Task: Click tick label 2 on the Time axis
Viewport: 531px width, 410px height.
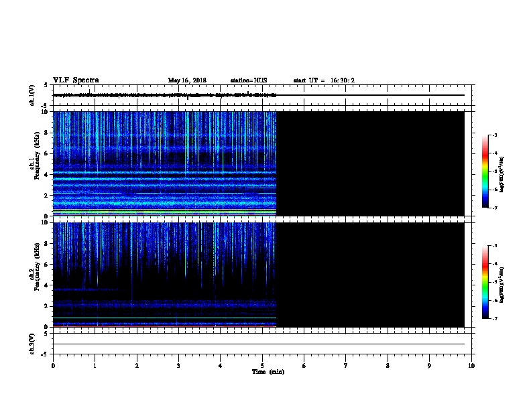Action: click(137, 366)
